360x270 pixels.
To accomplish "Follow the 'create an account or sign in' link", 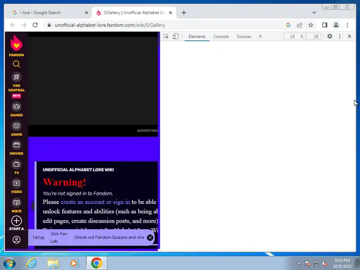I will [95, 202].
